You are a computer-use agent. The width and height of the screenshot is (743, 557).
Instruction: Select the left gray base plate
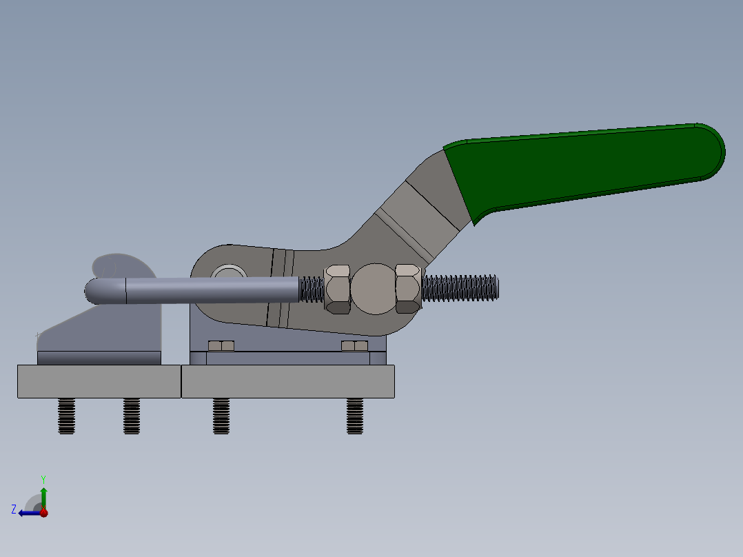(99, 381)
